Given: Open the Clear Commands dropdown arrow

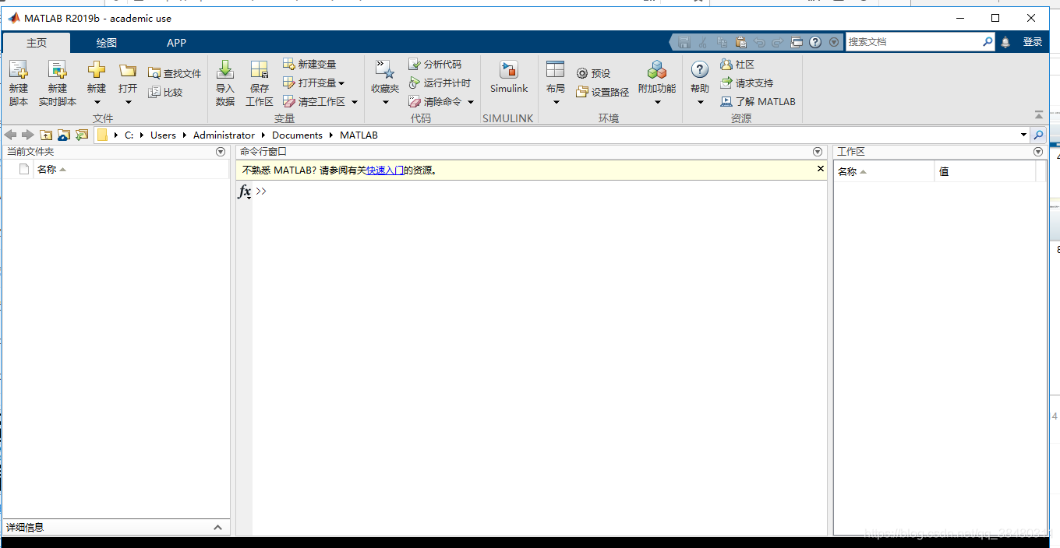Looking at the screenshot, I should [471, 102].
